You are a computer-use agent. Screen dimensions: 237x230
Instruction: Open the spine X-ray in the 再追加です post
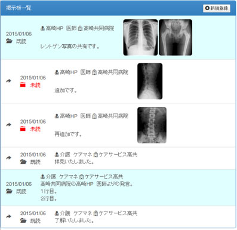pyautogui.click(x=152, y=125)
